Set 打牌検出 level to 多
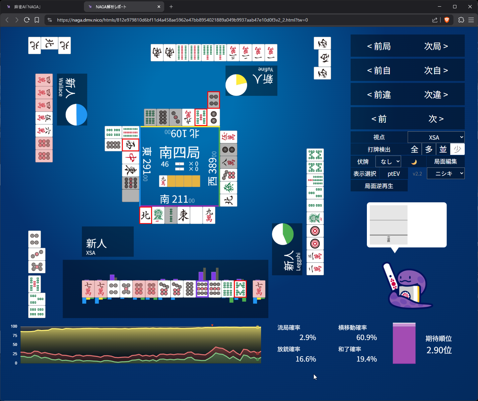The image size is (478, 401). point(429,150)
